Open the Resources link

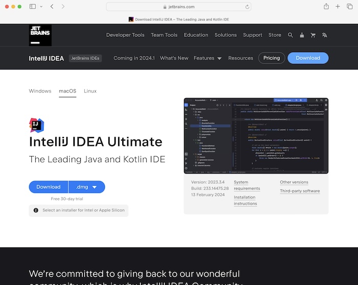pos(241,58)
